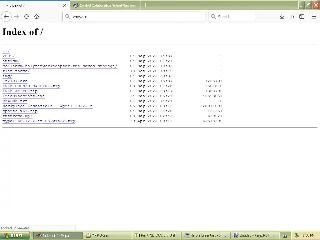Click the on-screen keyboard icon in the taskbar
The image size is (320, 240).
[285, 236]
